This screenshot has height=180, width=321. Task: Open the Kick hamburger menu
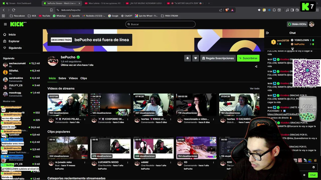coord(5,24)
